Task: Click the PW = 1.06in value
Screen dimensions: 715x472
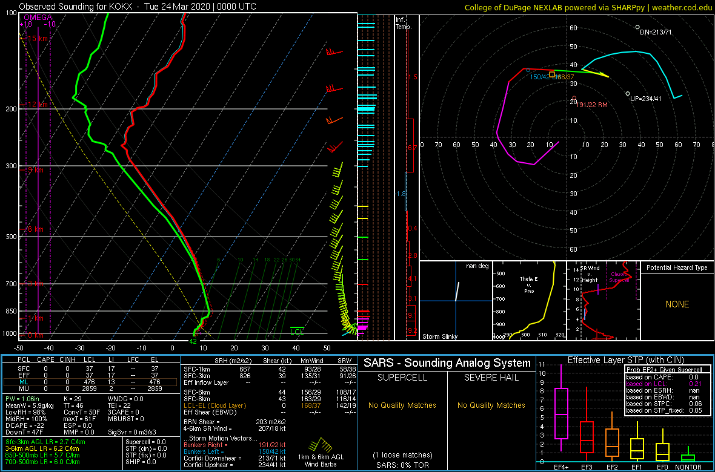Action: click(22, 399)
